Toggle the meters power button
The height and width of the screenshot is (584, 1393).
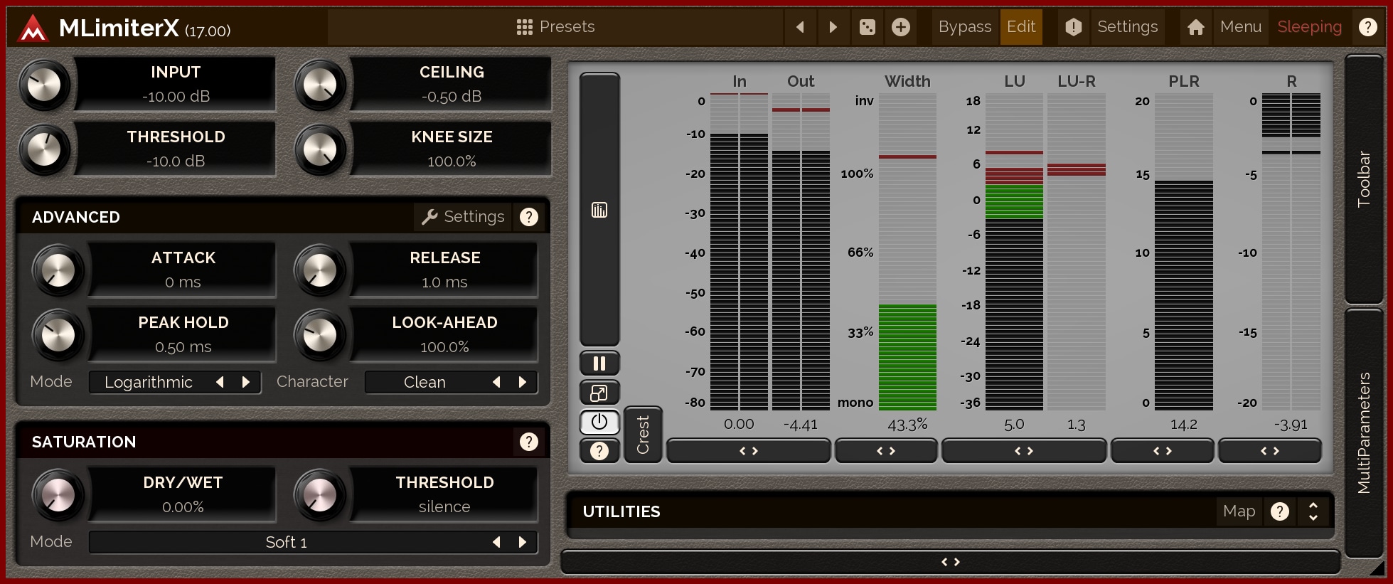click(599, 422)
